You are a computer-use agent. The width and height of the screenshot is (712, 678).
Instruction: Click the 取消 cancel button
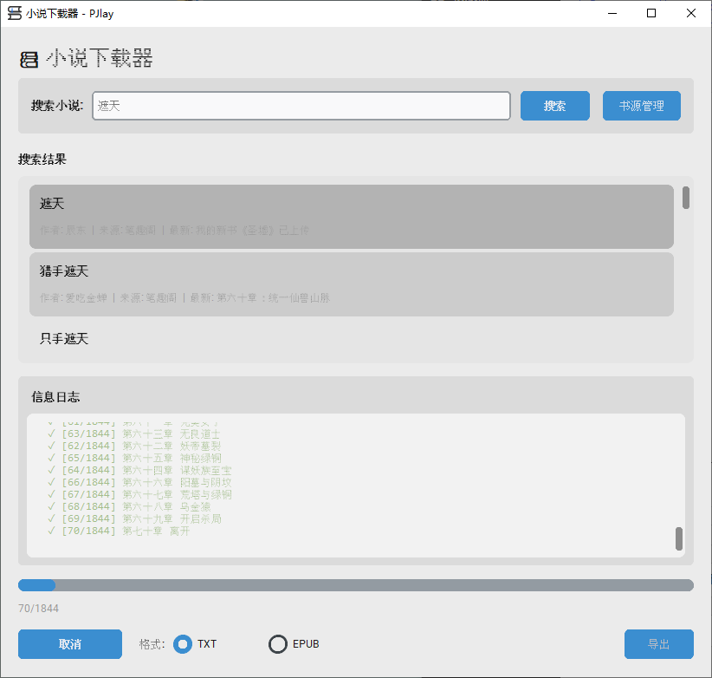coord(70,644)
